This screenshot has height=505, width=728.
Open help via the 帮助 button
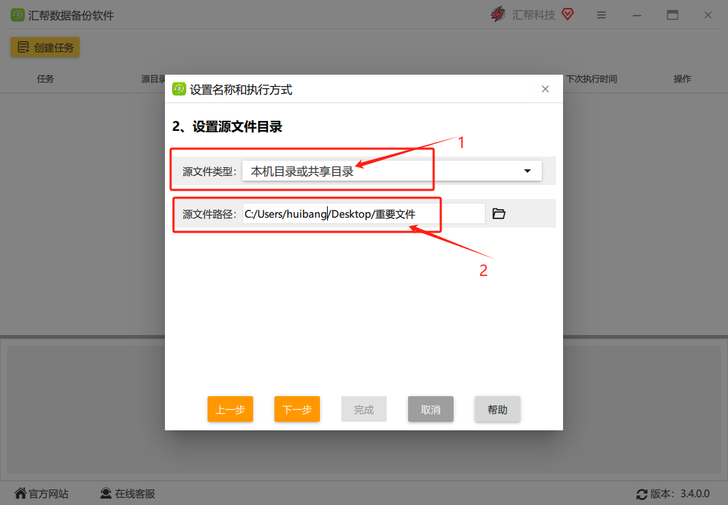(x=497, y=409)
